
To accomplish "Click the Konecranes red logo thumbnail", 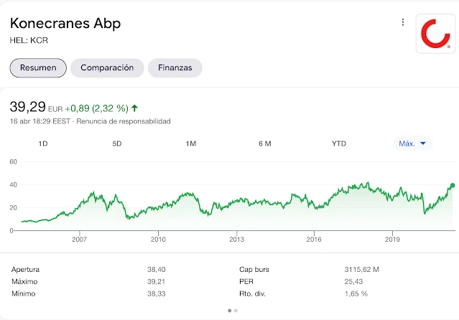I will pyautogui.click(x=435, y=34).
